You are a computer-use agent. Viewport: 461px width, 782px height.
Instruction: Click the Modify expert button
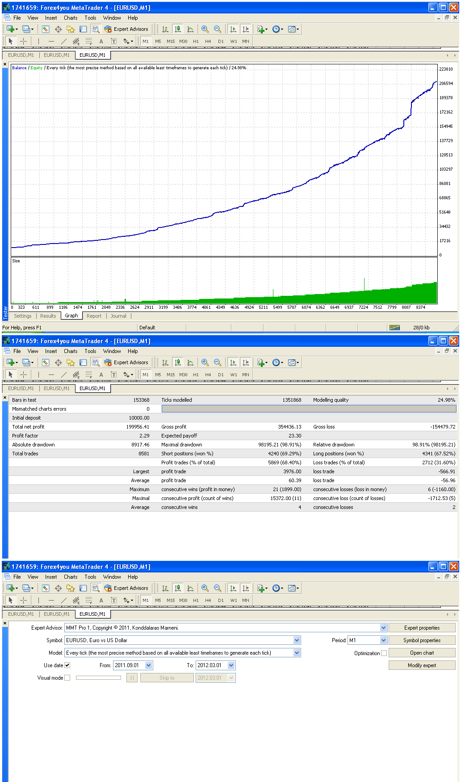pos(422,665)
